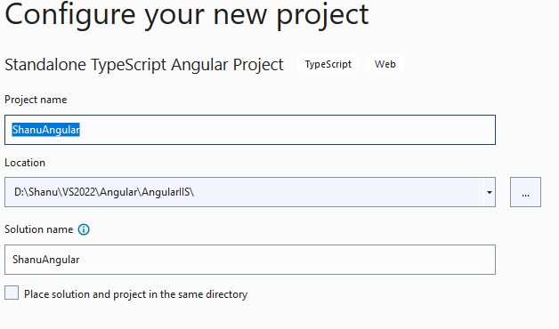Click the Project name input field
Image resolution: width=559 pixels, height=329 pixels.
(x=250, y=130)
